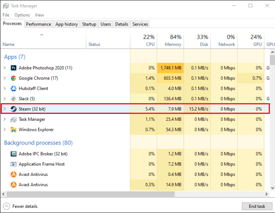The height and width of the screenshot is (213, 275).
Task: Expand the Adobe Photoshop 2020 process group
Action: point(5,68)
